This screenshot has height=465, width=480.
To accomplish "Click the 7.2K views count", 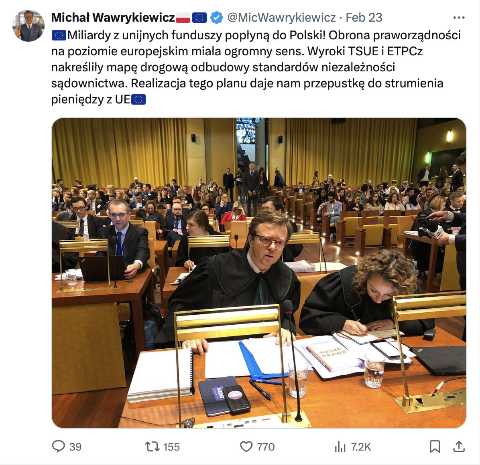I will [361, 447].
